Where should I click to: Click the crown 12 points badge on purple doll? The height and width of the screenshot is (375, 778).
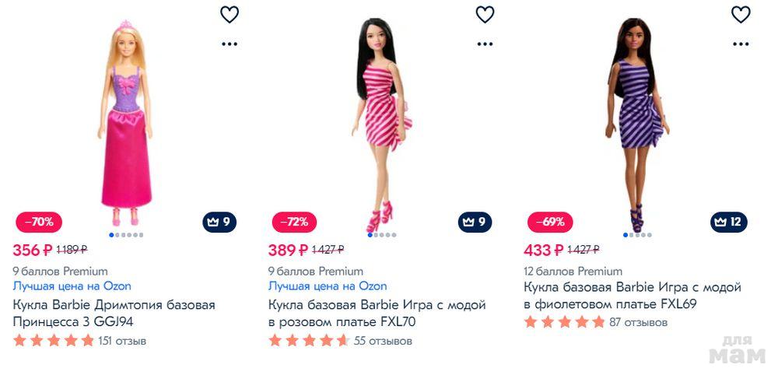pos(728,222)
